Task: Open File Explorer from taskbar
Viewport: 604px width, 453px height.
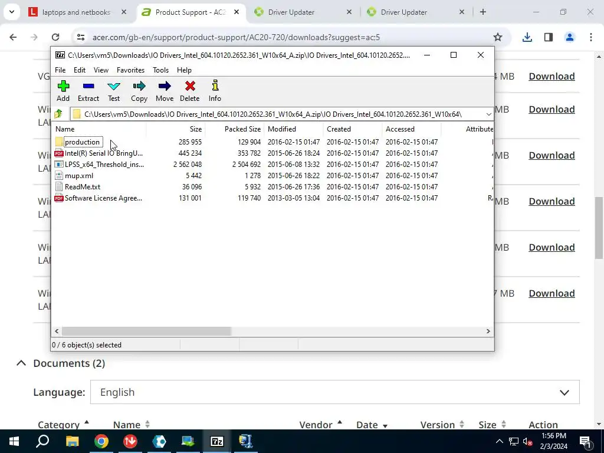Action: pyautogui.click(x=72, y=441)
